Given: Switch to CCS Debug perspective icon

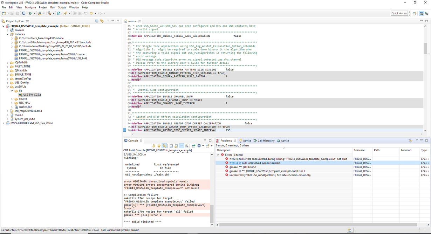Looking at the screenshot, I should [427, 13].
